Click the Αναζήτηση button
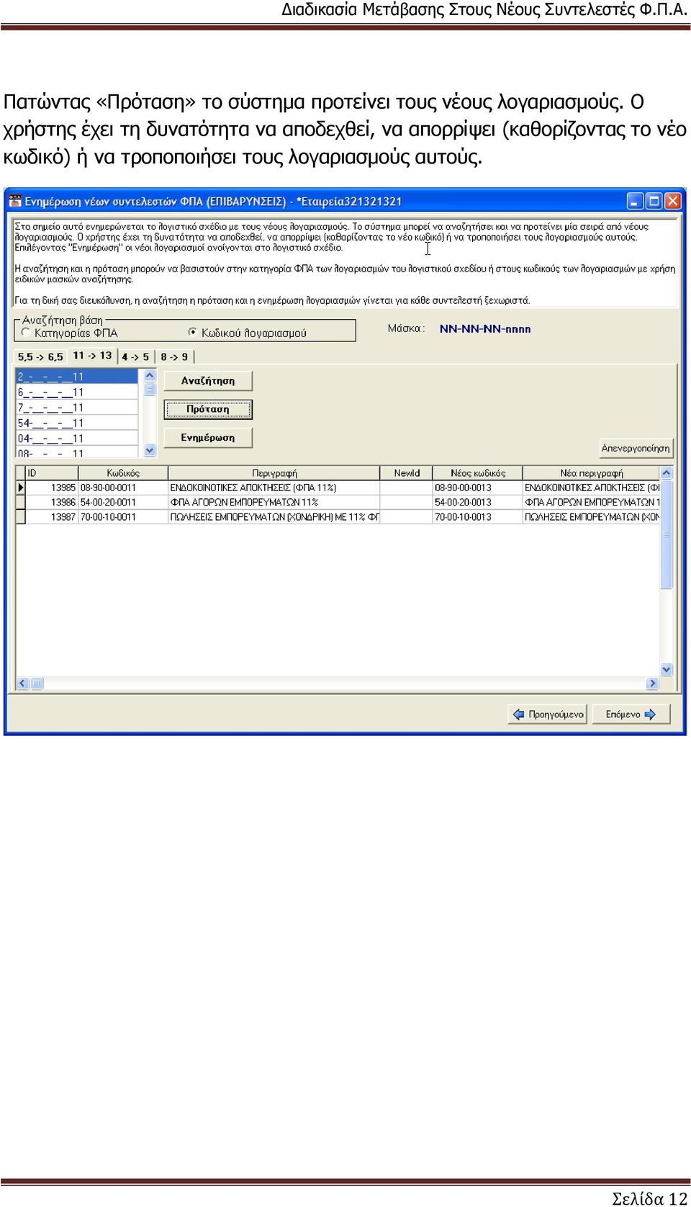Viewport: 691px width, 1207px height. click(208, 381)
